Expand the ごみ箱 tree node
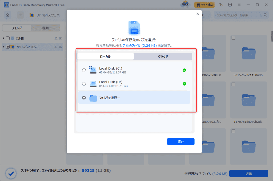Viewport: 273px width, 181px height. (3, 38)
